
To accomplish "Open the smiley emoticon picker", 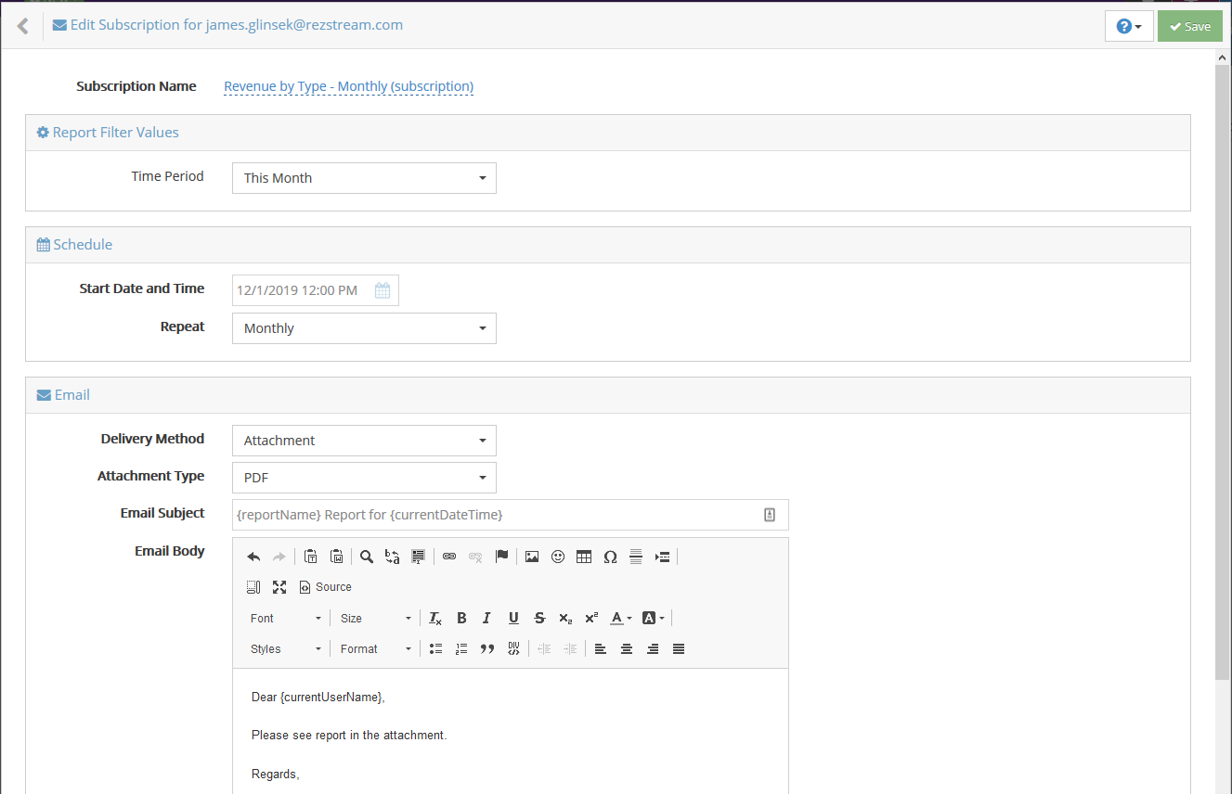I will tap(558, 557).
